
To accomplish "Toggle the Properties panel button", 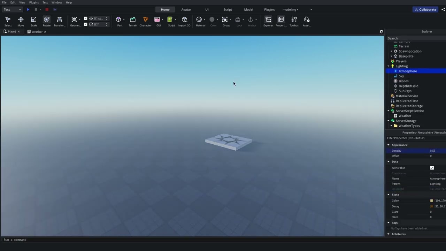I will [x=281, y=21].
